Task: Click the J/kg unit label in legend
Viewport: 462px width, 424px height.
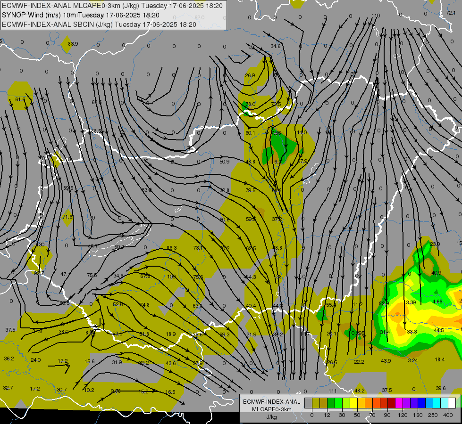Action: coord(272,417)
